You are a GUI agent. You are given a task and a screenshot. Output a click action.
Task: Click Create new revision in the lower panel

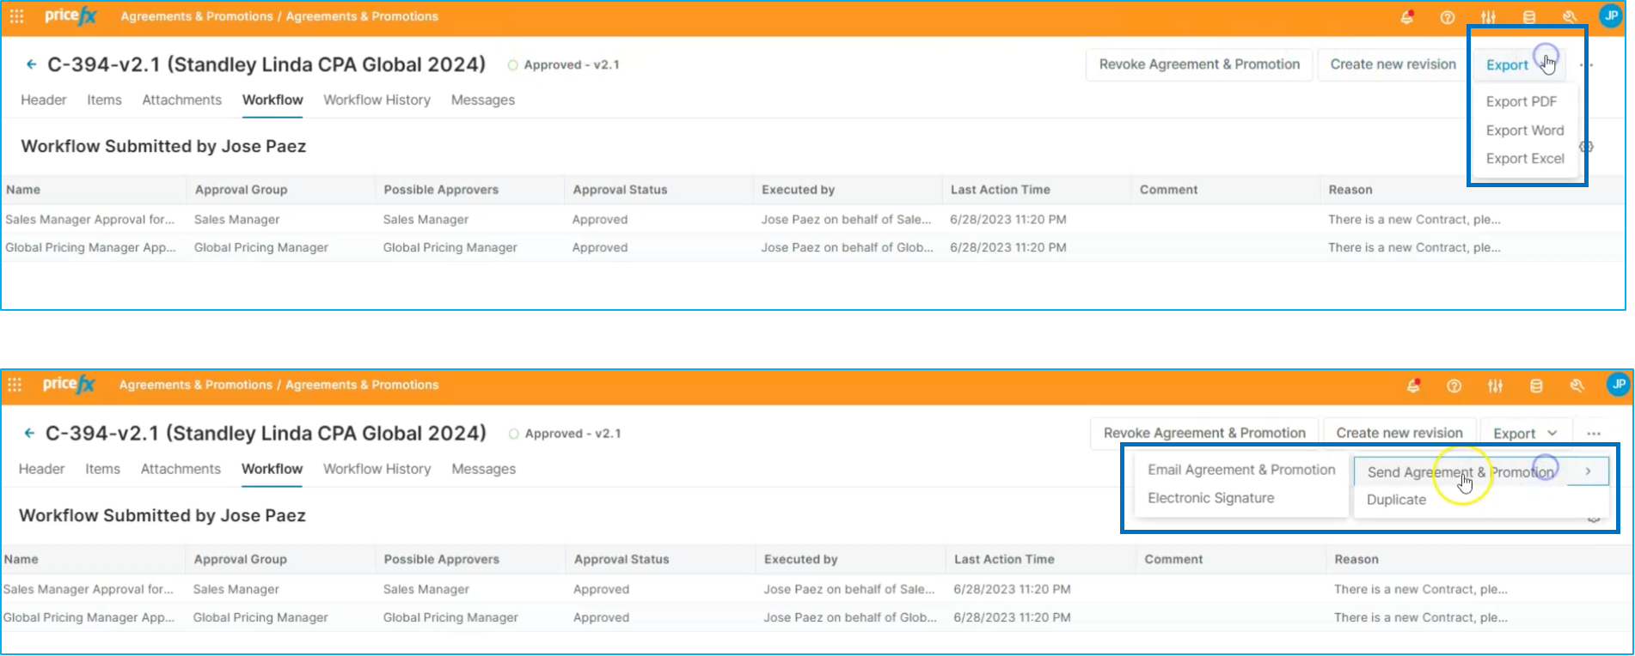click(1399, 434)
